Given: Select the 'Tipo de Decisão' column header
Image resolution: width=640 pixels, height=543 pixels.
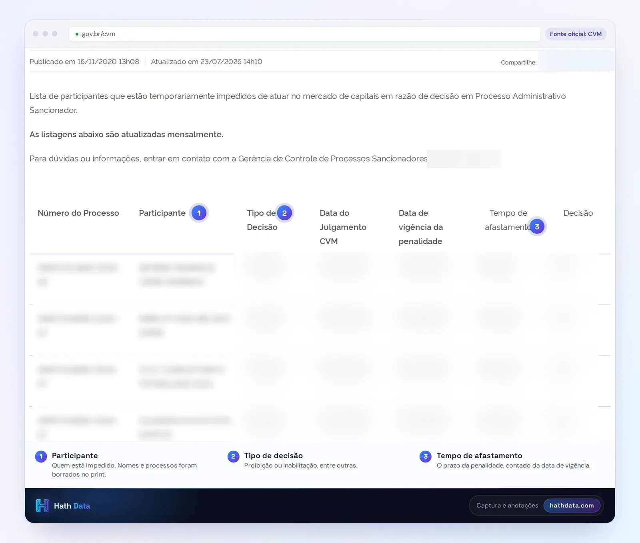Looking at the screenshot, I should pos(262,220).
